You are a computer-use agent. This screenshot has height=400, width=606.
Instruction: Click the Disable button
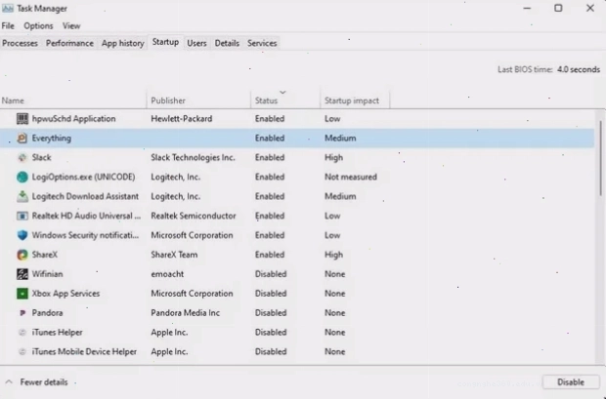point(571,382)
